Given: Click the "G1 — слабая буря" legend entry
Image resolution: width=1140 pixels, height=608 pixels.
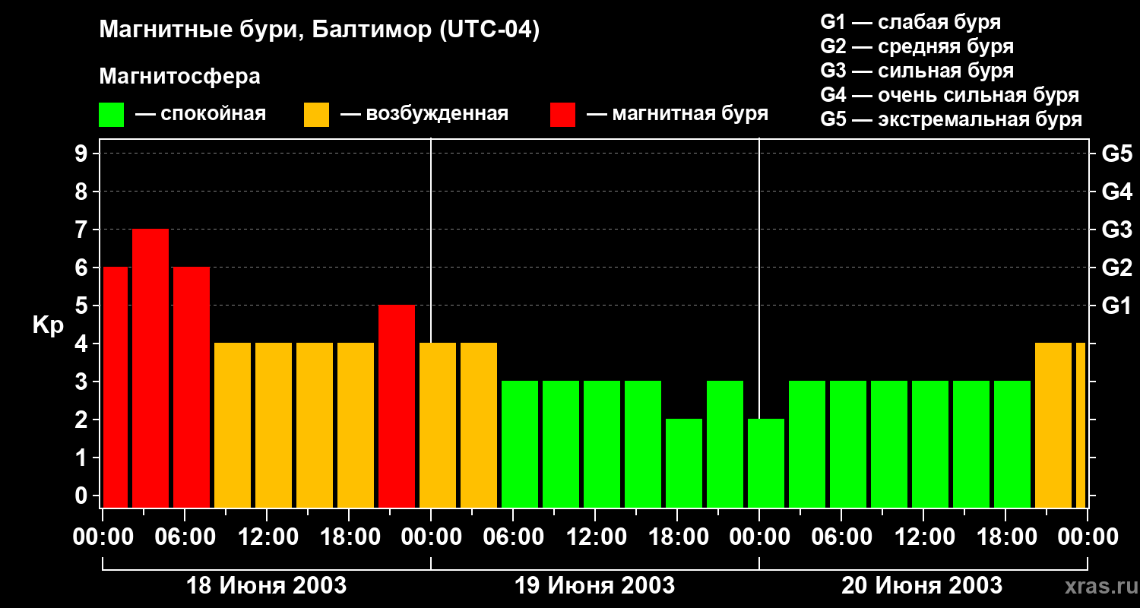Looking at the screenshot, I should pos(910,22).
